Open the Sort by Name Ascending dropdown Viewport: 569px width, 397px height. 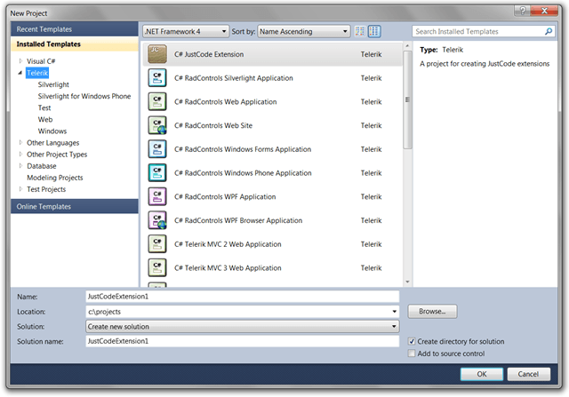click(303, 32)
